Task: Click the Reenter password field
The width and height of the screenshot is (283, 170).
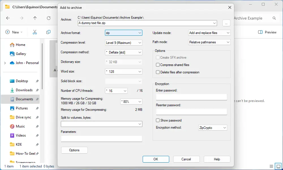Action: point(192,112)
